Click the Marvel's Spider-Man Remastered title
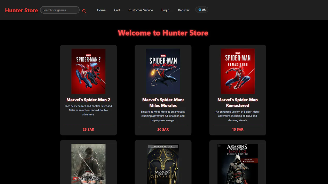The image size is (328, 184). pyautogui.click(x=238, y=103)
